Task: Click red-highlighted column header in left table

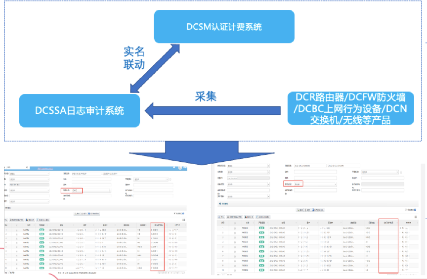Action: (157, 225)
